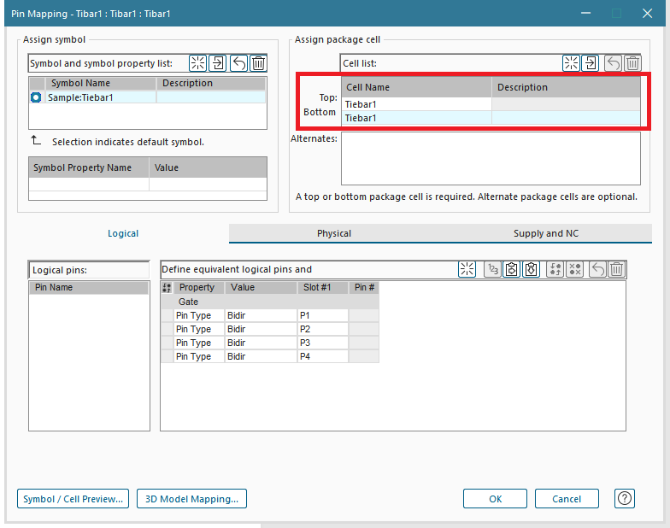The height and width of the screenshot is (528, 670).
Task: Click the Cancel button
Action: tap(567, 499)
